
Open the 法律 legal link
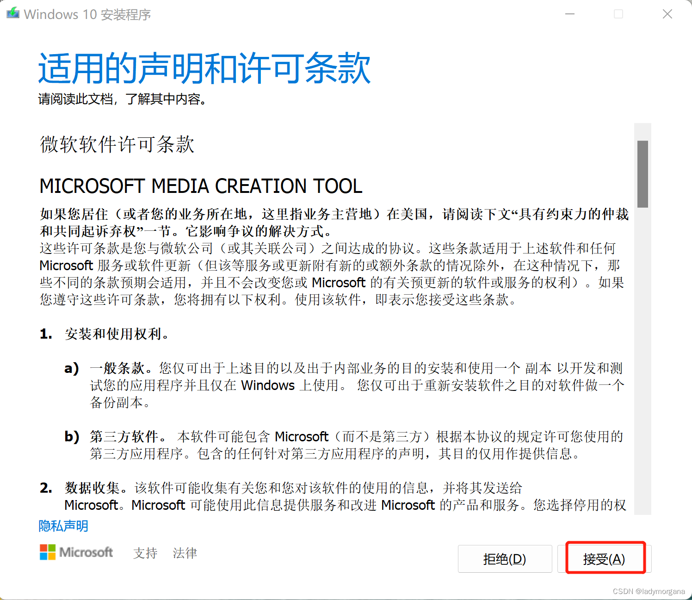click(185, 553)
